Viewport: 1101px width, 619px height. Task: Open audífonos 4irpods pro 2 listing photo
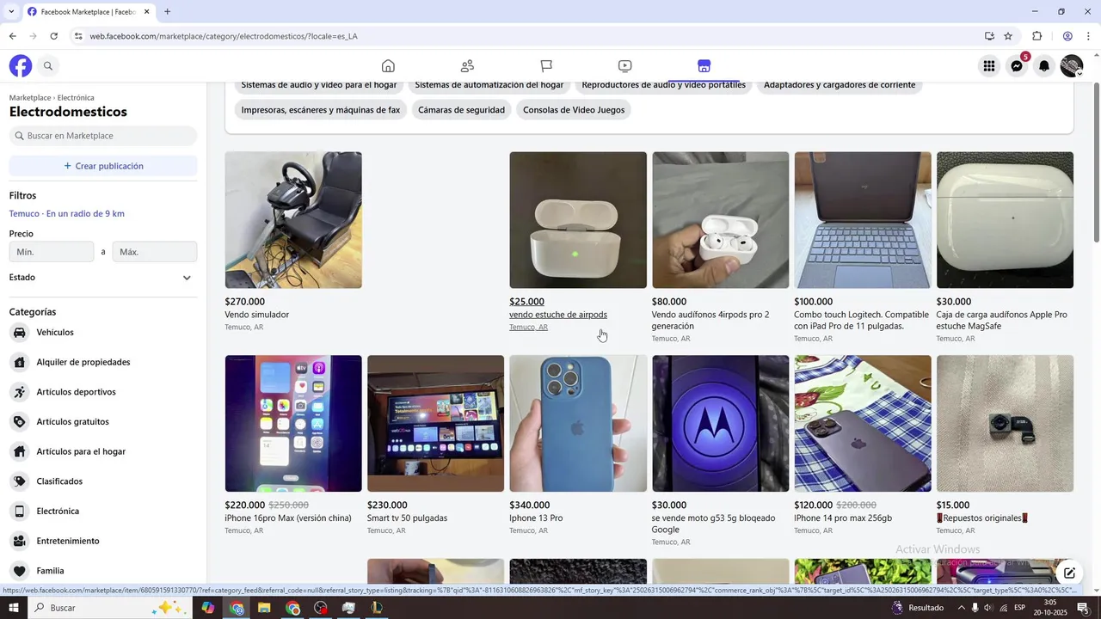tap(721, 220)
